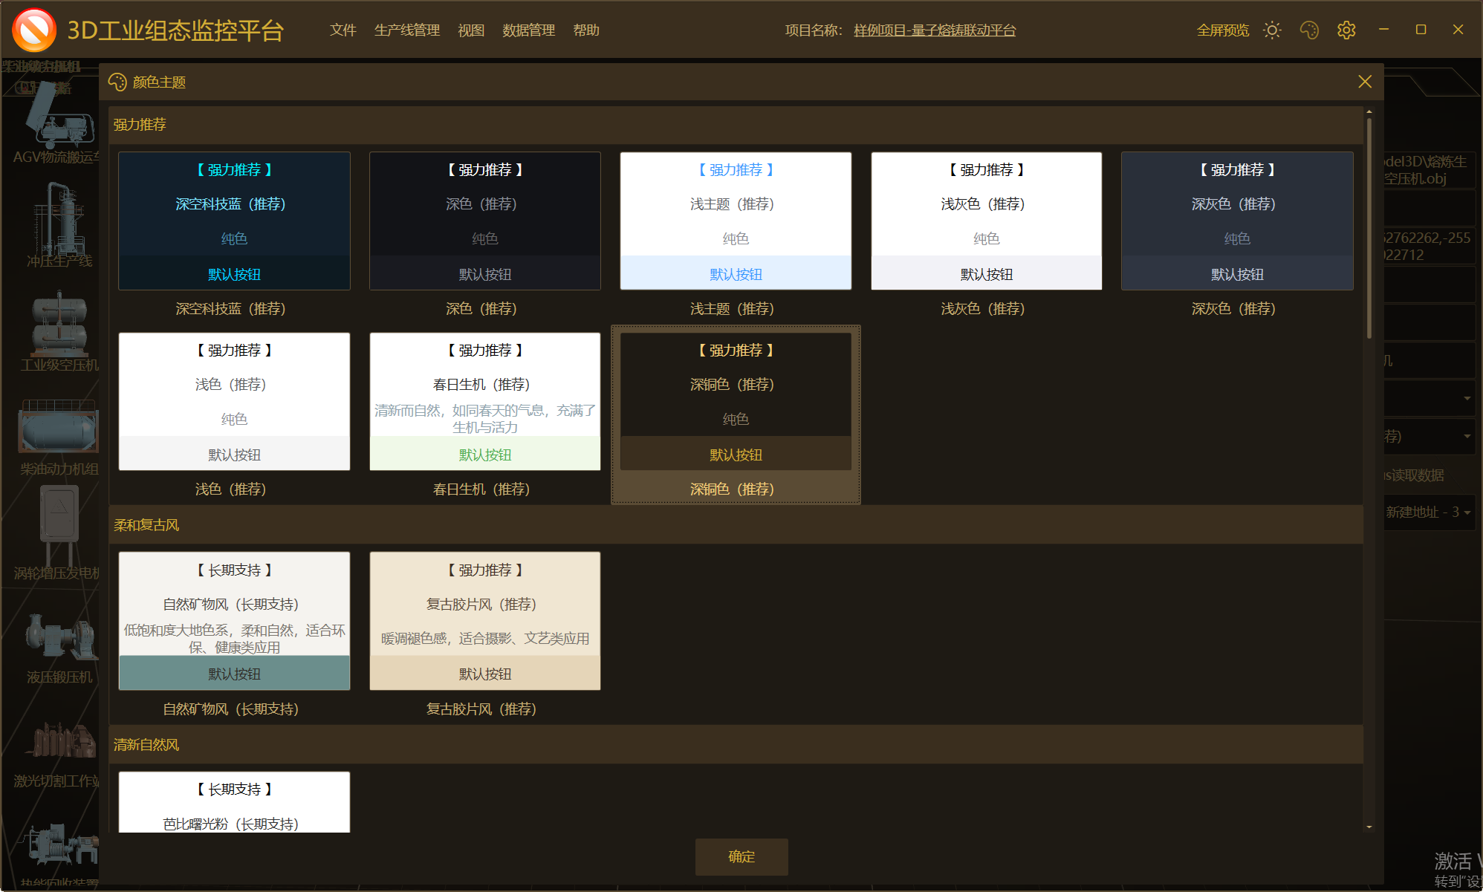
Task: Select the 复古胶片风 theme preview
Action: coord(484,621)
